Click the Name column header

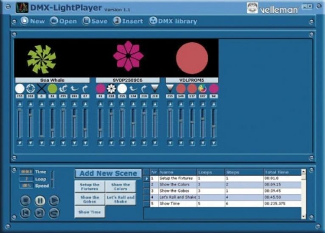tap(178, 172)
